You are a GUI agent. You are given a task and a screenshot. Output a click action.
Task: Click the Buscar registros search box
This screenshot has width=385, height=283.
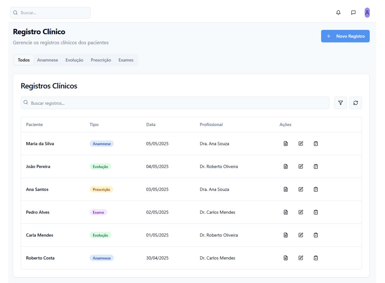[175, 103]
